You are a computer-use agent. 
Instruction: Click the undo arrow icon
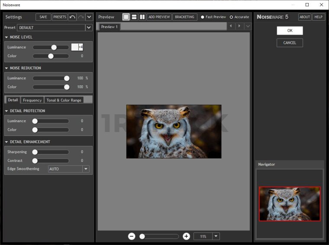pos(72,17)
